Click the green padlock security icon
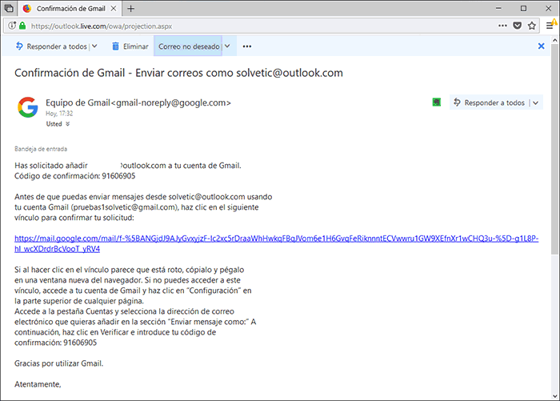The image size is (560, 401). [22, 26]
